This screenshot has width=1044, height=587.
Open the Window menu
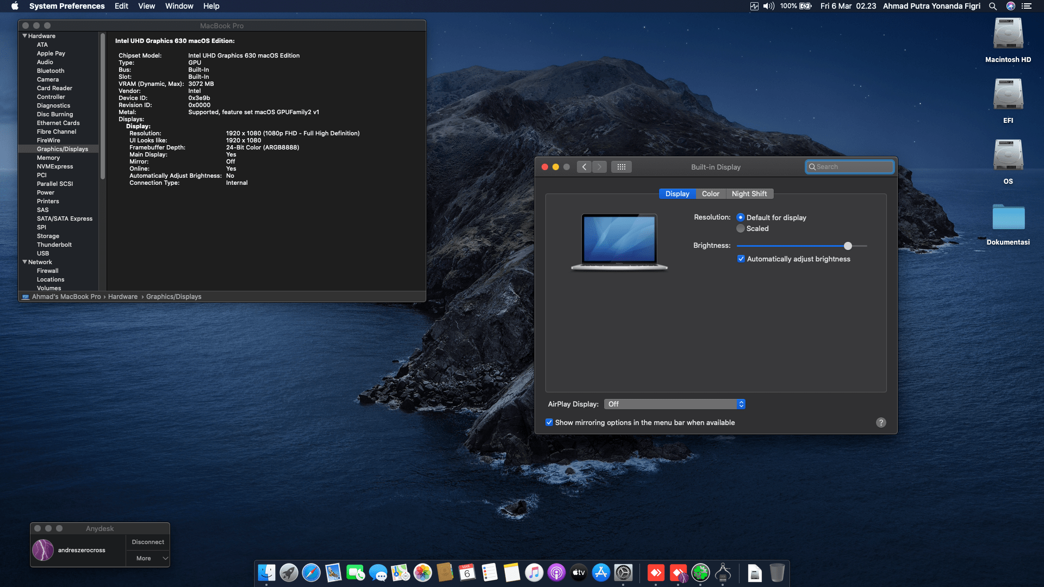[x=179, y=6]
